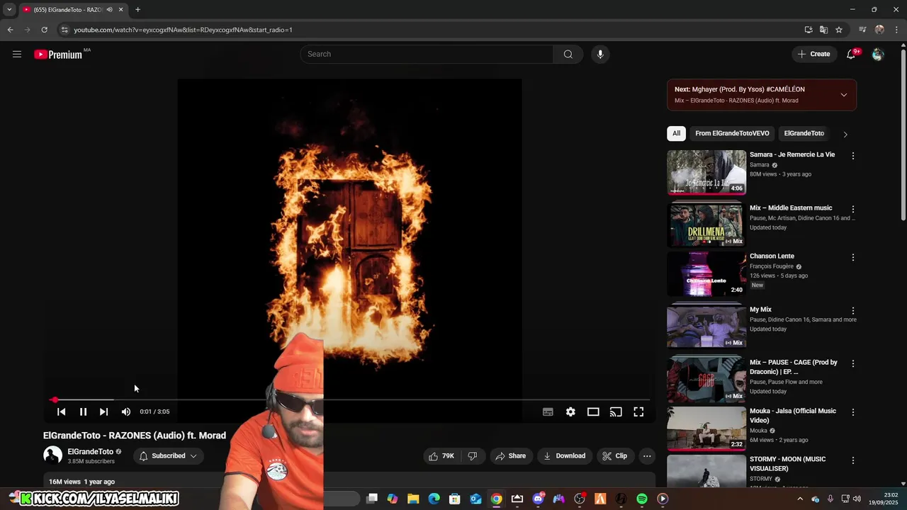Image resolution: width=907 pixels, height=510 pixels.
Task: Mute the video volume speaker icon
Action: coord(125,412)
